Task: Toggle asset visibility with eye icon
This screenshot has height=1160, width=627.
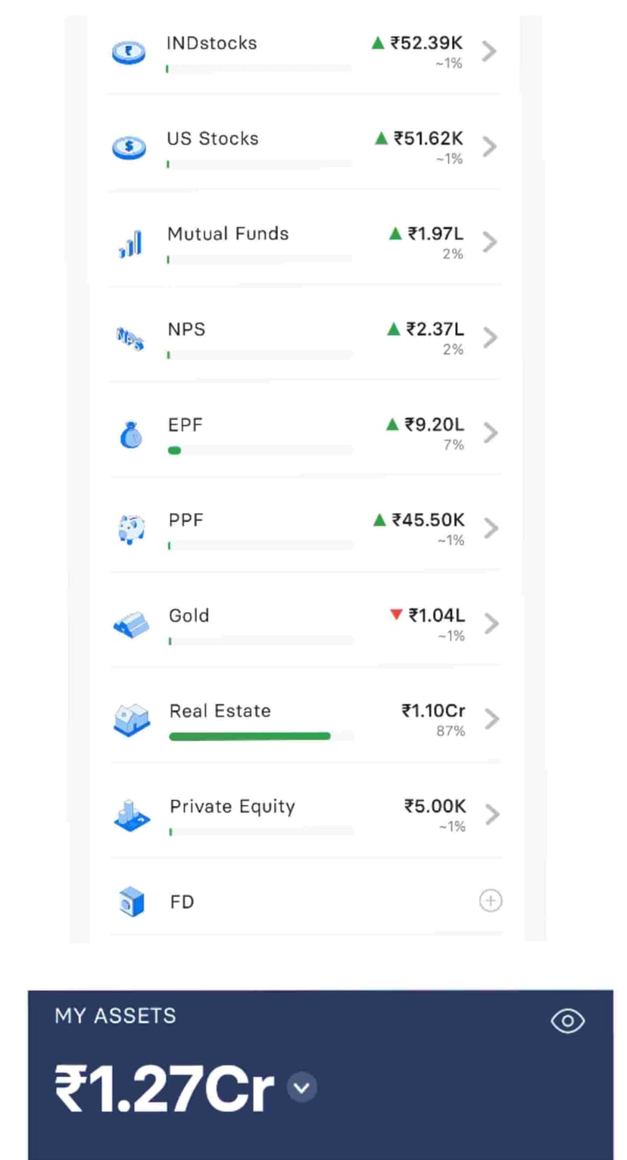Action: (x=567, y=1021)
